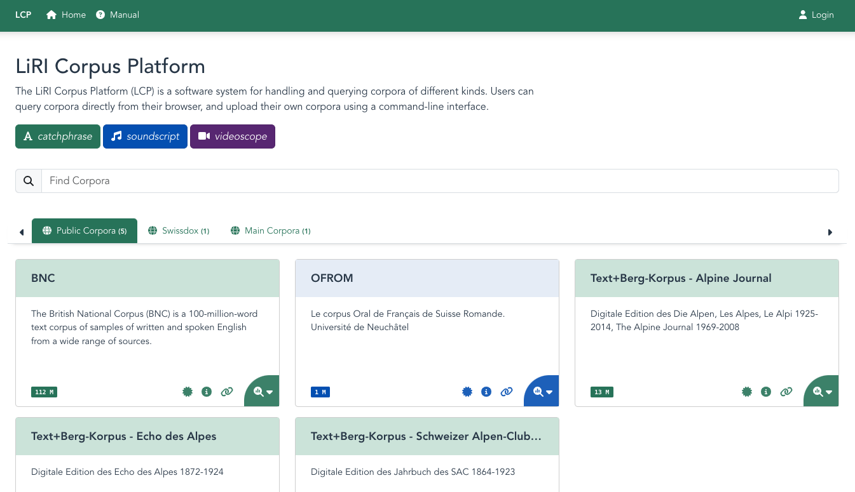
Task: Go to Login in the top bar
Action: tap(816, 15)
